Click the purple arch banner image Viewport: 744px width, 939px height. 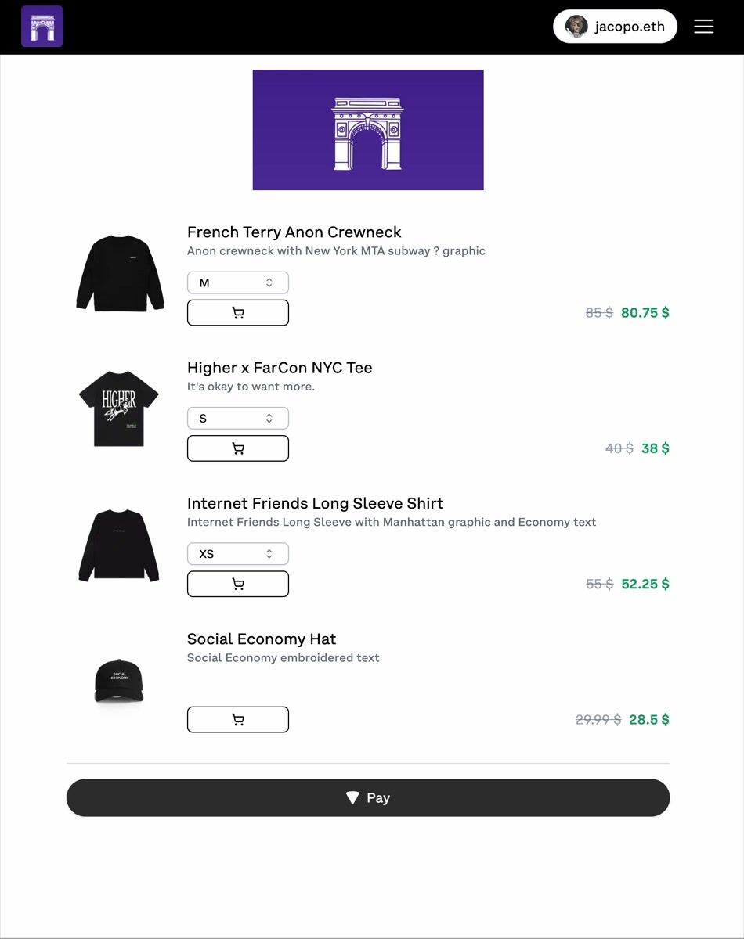[x=368, y=130]
